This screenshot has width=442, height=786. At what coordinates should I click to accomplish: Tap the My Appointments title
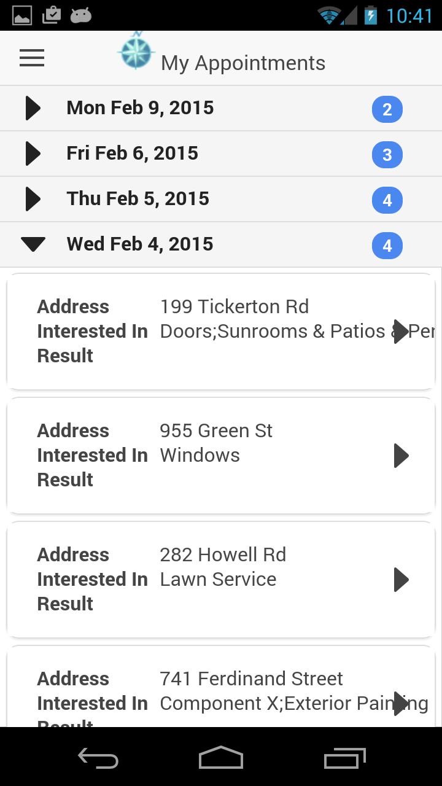point(243,63)
